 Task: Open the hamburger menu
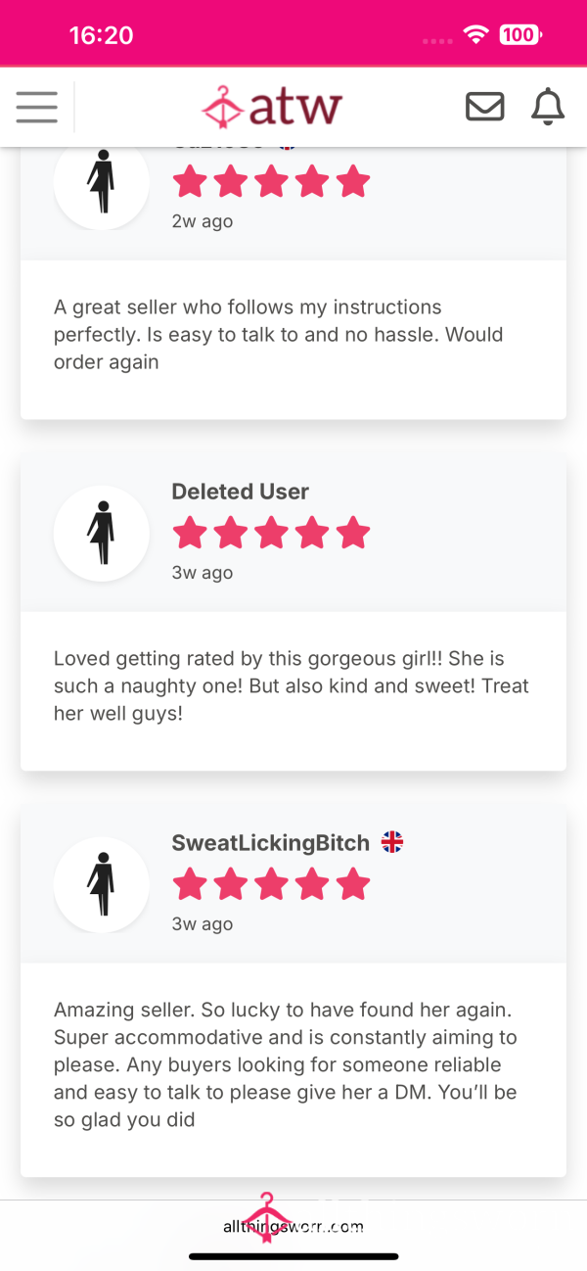click(37, 107)
